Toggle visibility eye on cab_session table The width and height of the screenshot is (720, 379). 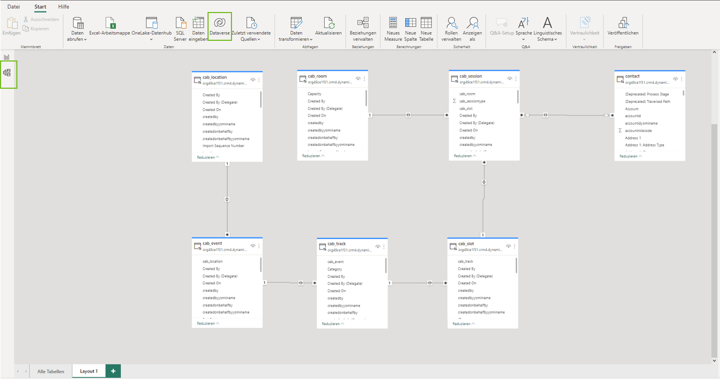pos(510,78)
